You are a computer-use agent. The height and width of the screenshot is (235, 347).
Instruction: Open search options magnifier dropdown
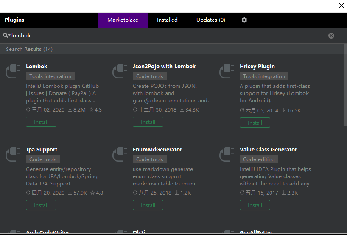tap(6, 35)
